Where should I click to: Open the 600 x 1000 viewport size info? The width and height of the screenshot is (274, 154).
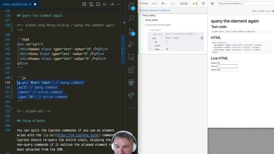pyautogui.click(x=262, y=11)
